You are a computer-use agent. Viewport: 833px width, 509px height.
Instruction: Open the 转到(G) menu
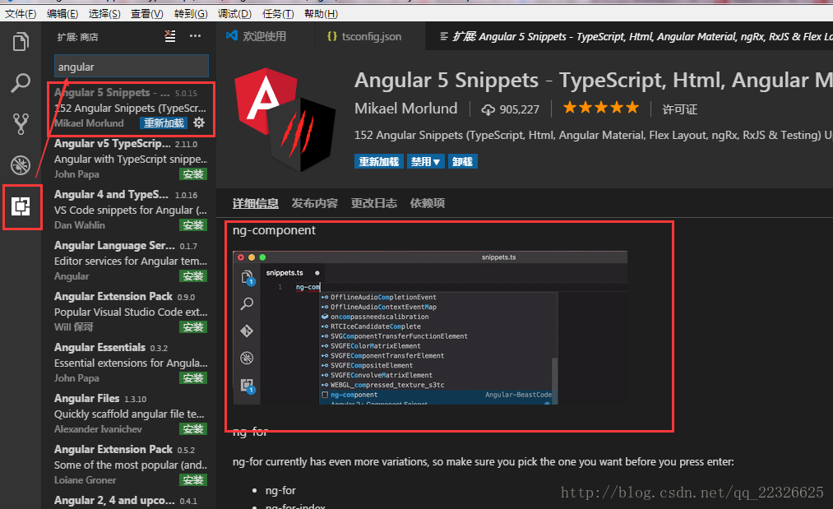pos(191,14)
